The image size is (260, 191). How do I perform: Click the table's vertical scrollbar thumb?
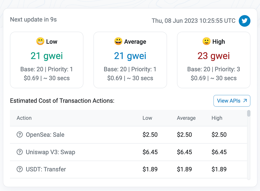click(249, 113)
